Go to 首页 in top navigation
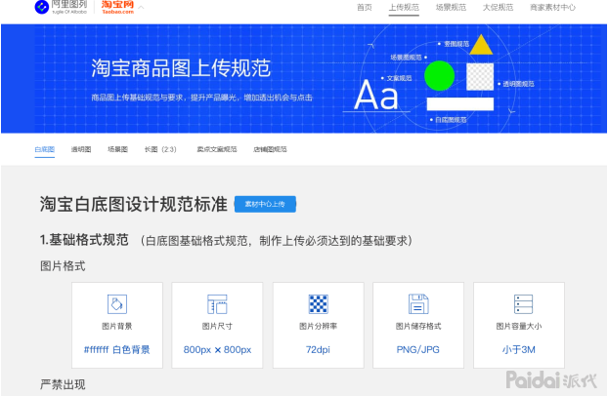The width and height of the screenshot is (609, 396). coord(365,8)
